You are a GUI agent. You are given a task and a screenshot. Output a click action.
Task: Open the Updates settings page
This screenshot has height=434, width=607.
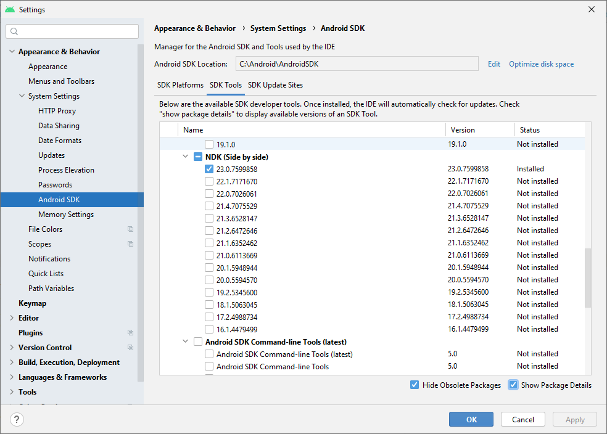[x=51, y=155]
